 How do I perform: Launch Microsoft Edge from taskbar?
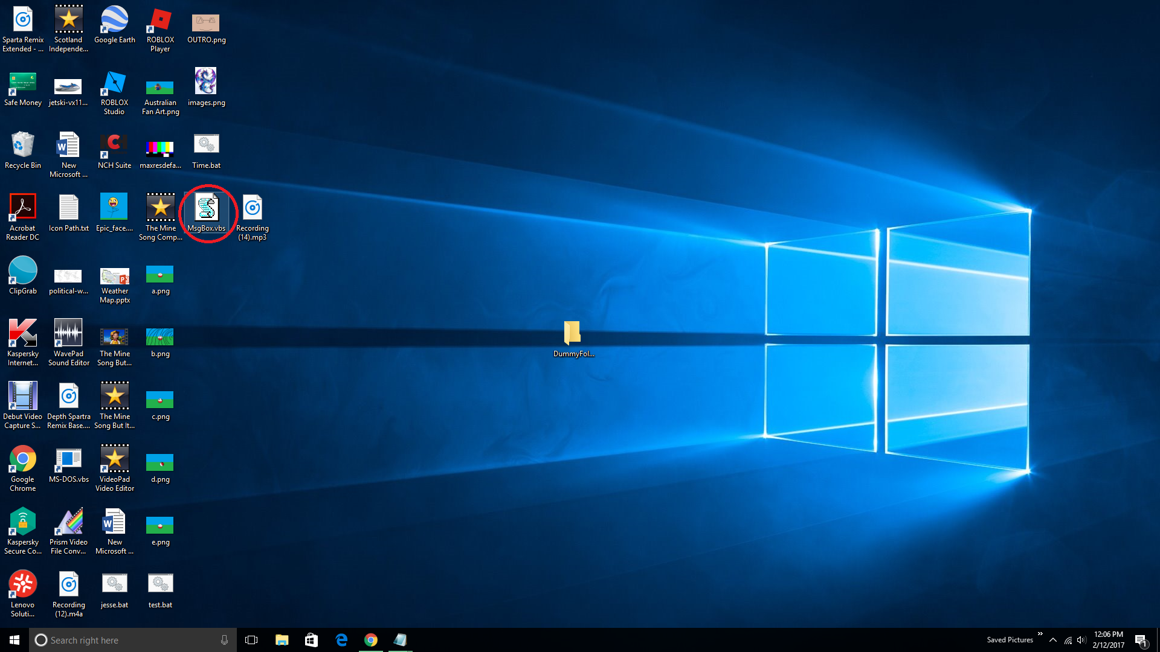(x=341, y=640)
